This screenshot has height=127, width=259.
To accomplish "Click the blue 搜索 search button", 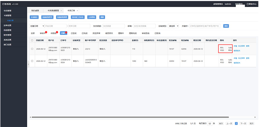I will point(226,26).
